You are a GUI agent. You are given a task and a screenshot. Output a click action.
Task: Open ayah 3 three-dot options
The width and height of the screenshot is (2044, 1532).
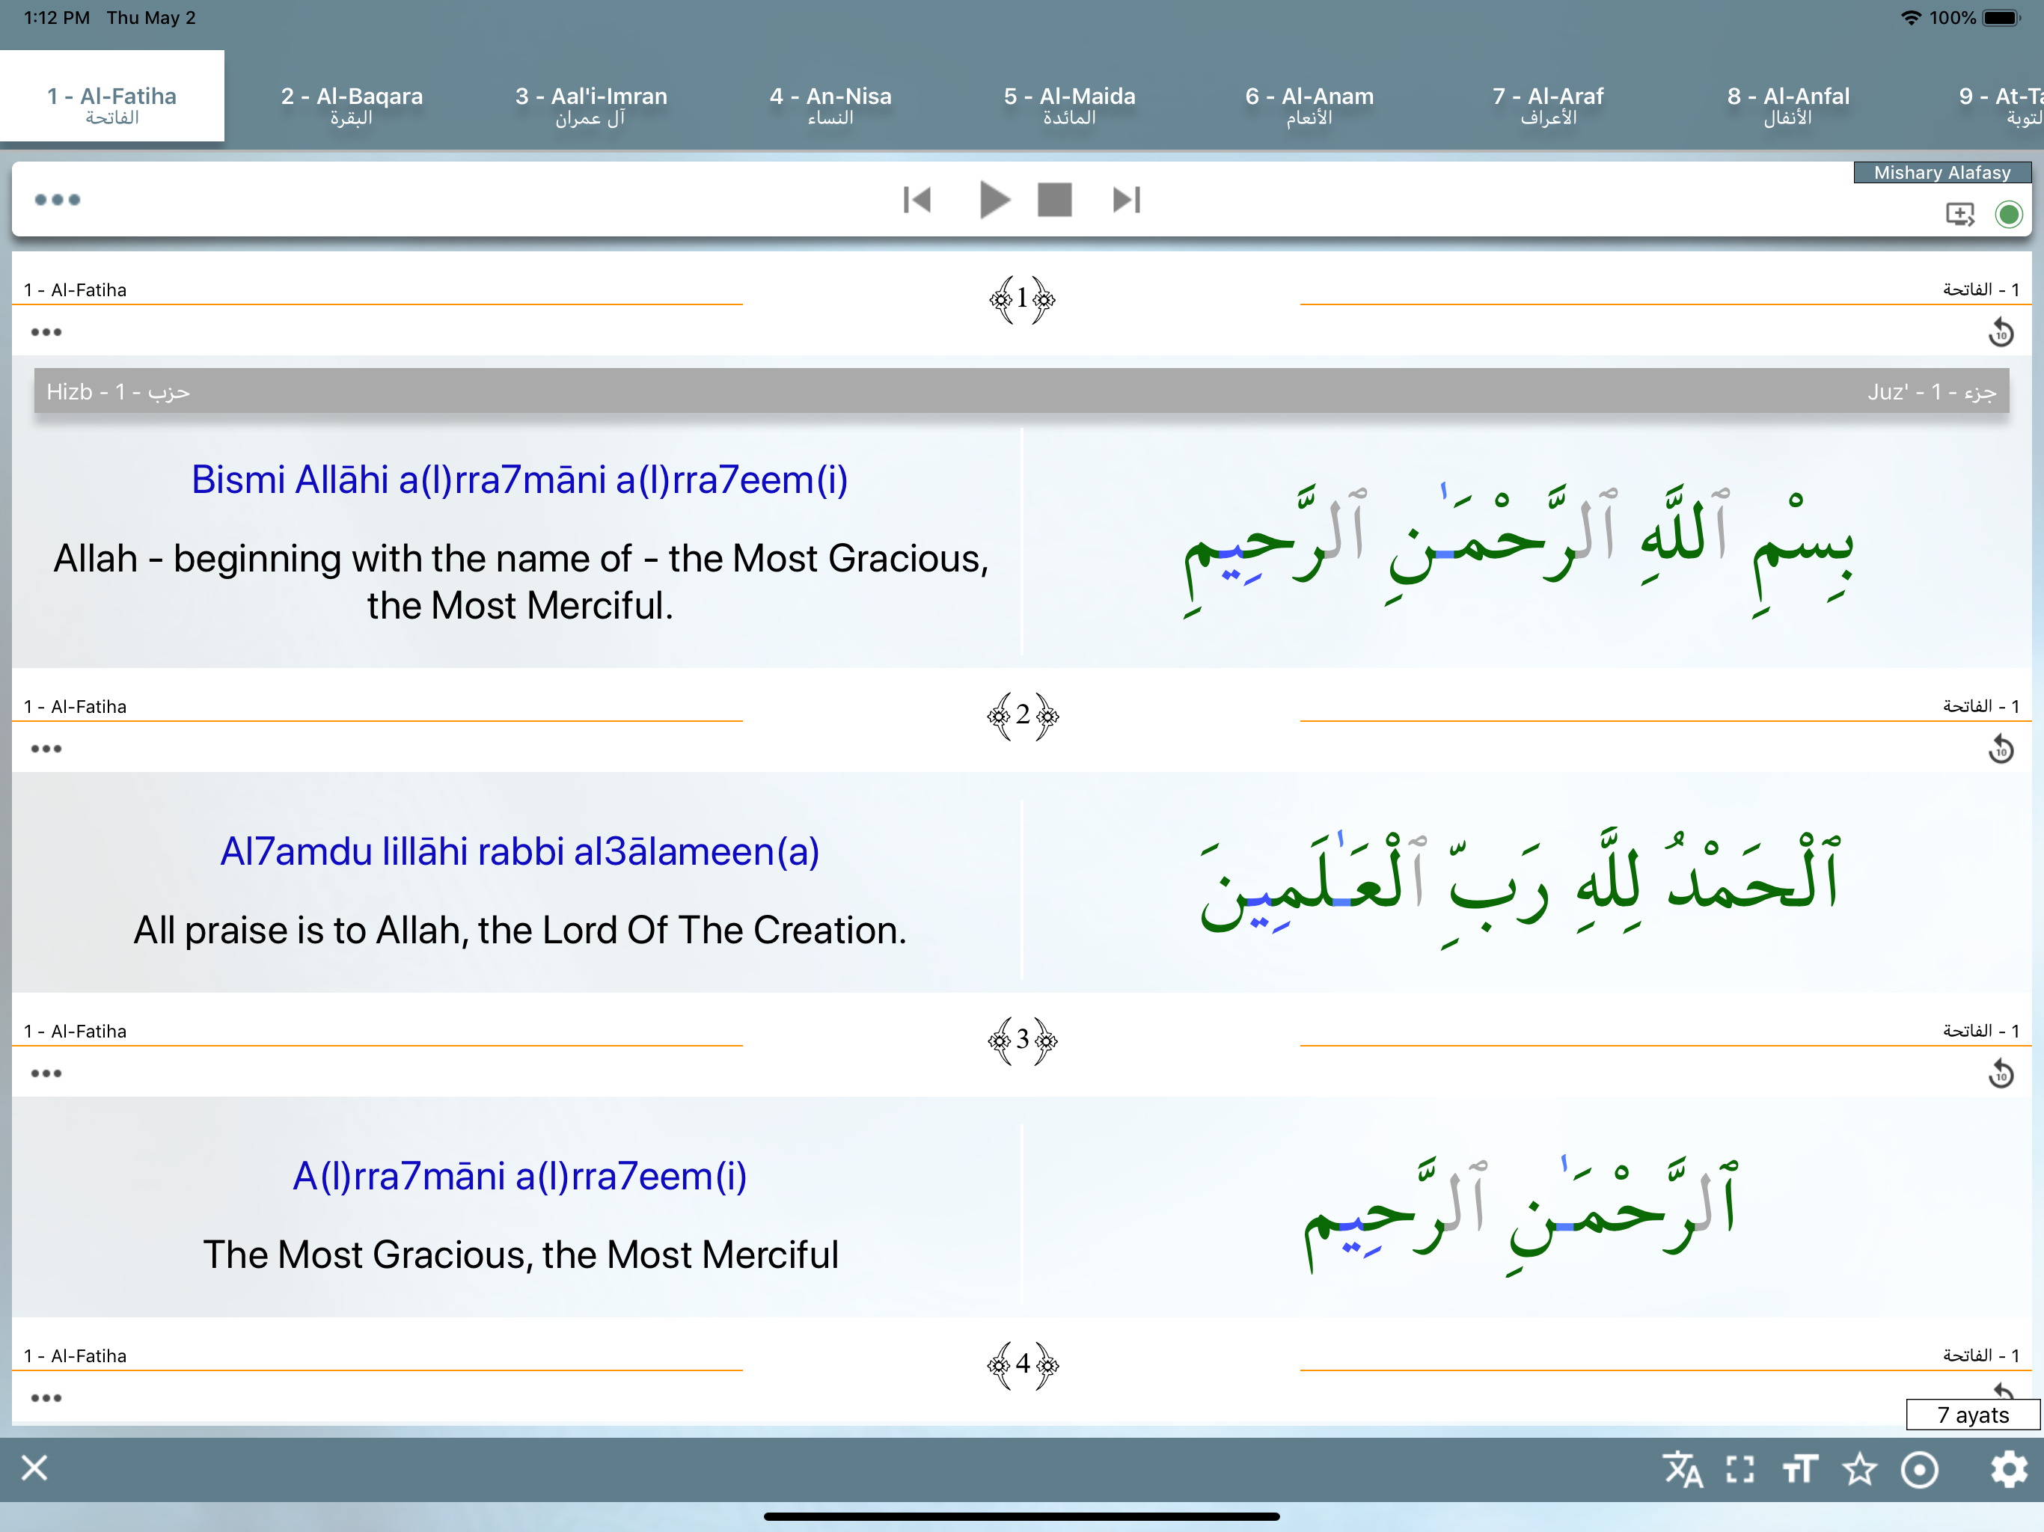(46, 1073)
